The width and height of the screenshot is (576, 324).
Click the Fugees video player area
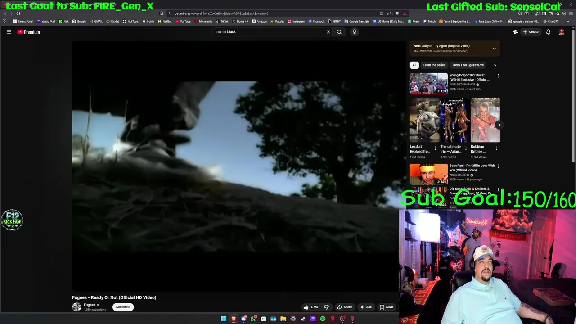(239, 166)
